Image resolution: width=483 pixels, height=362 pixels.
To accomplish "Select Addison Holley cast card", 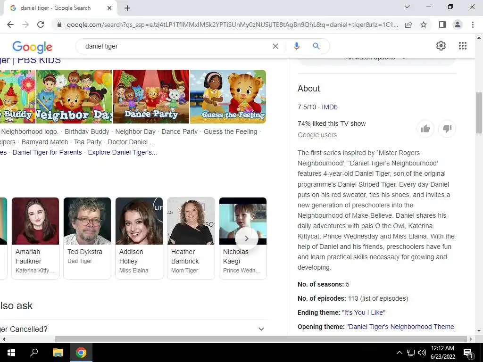I will (x=139, y=238).
